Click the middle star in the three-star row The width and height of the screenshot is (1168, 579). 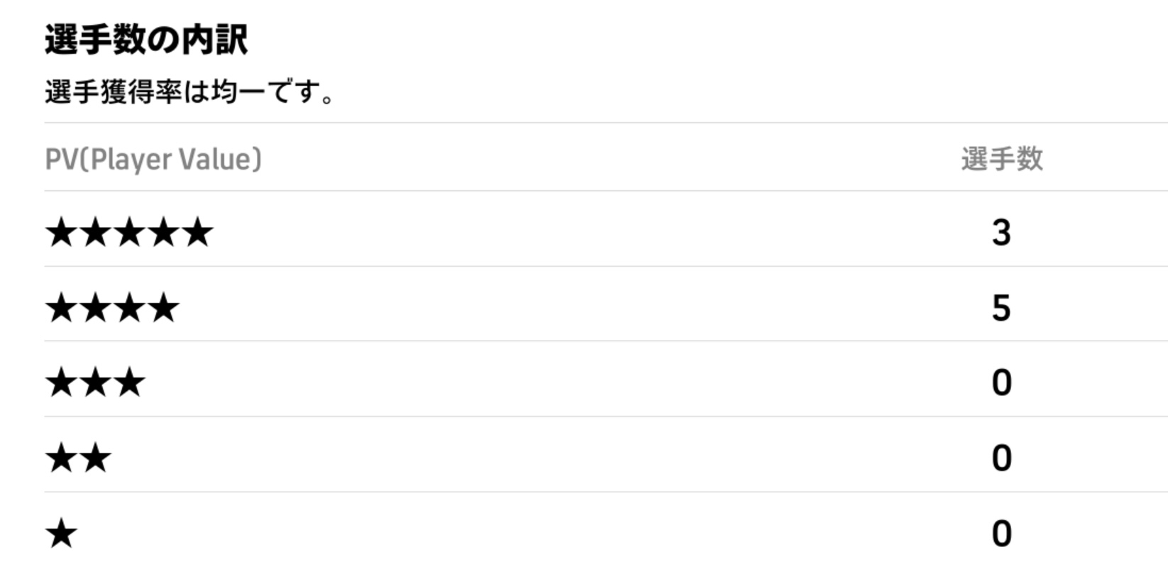tap(95, 383)
